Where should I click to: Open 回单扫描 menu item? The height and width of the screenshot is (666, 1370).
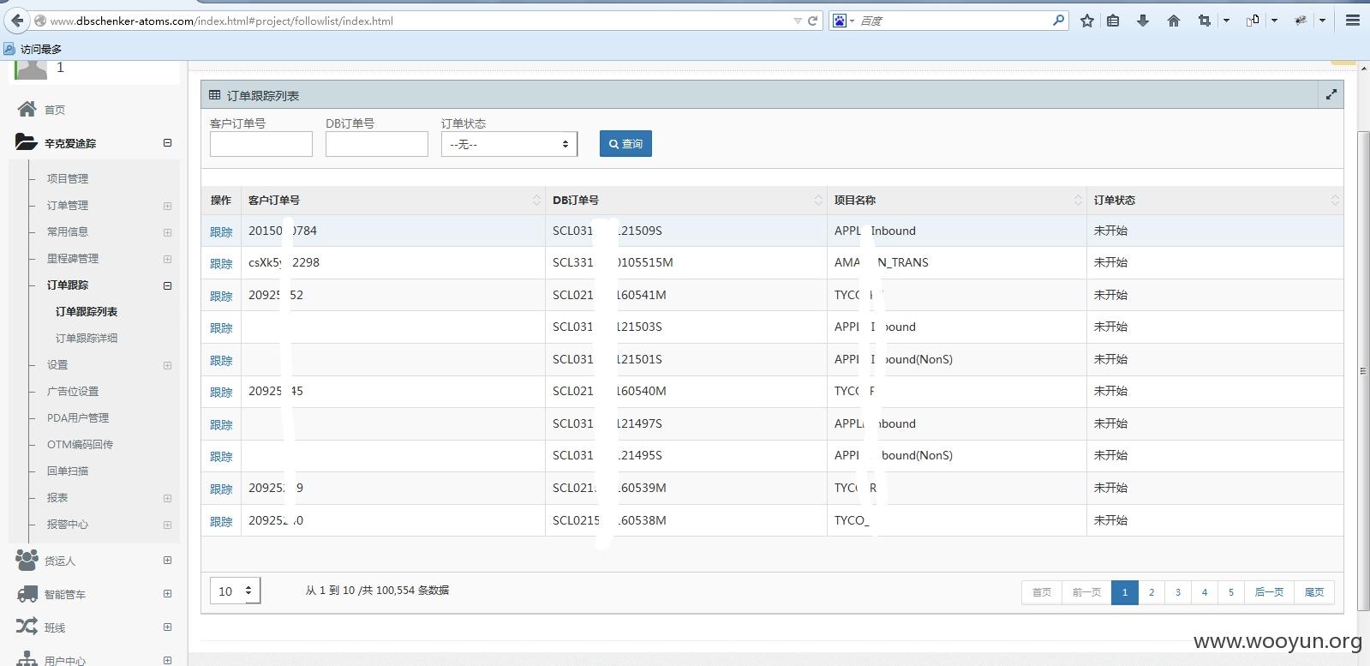pyautogui.click(x=68, y=471)
